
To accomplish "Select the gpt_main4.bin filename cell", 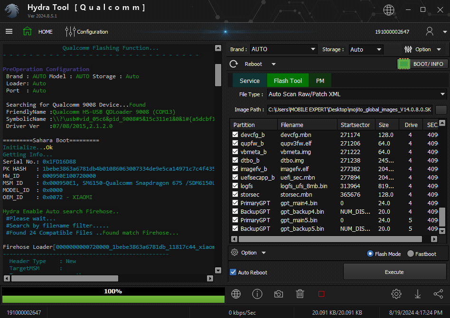I will [x=299, y=203].
